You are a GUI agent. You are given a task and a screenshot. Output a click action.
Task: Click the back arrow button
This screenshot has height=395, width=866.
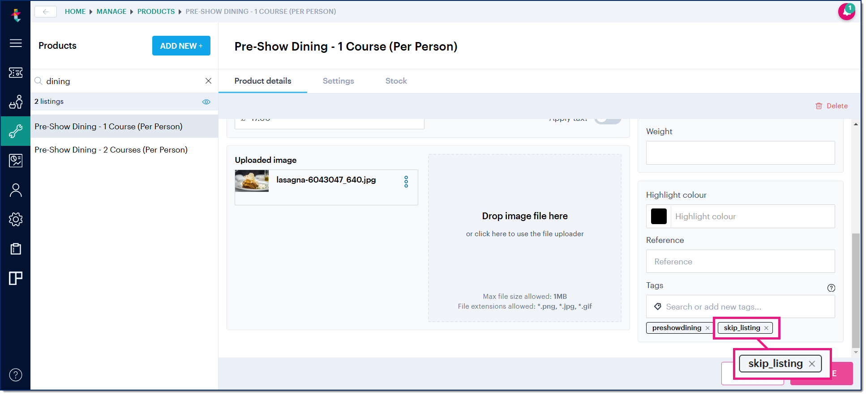[x=46, y=12]
